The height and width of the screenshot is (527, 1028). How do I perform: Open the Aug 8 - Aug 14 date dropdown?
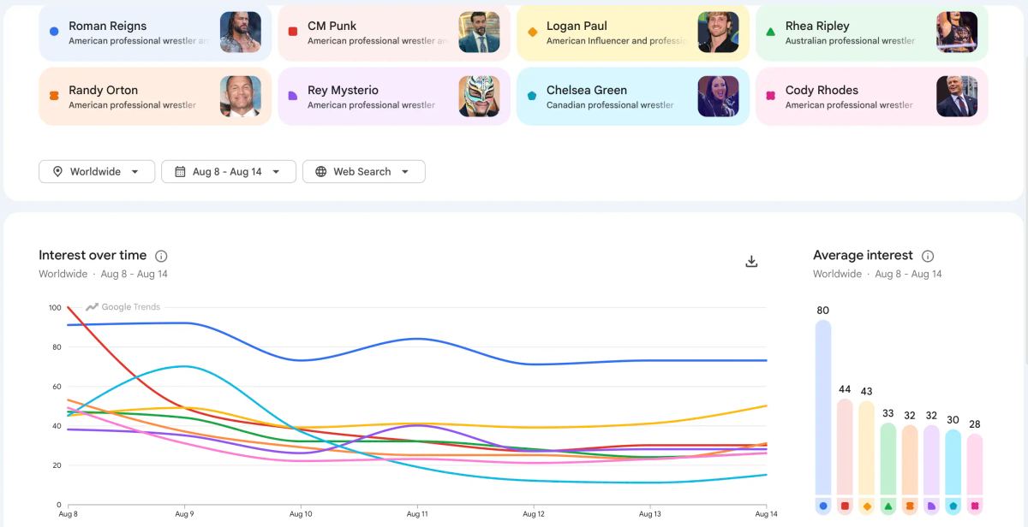[229, 171]
